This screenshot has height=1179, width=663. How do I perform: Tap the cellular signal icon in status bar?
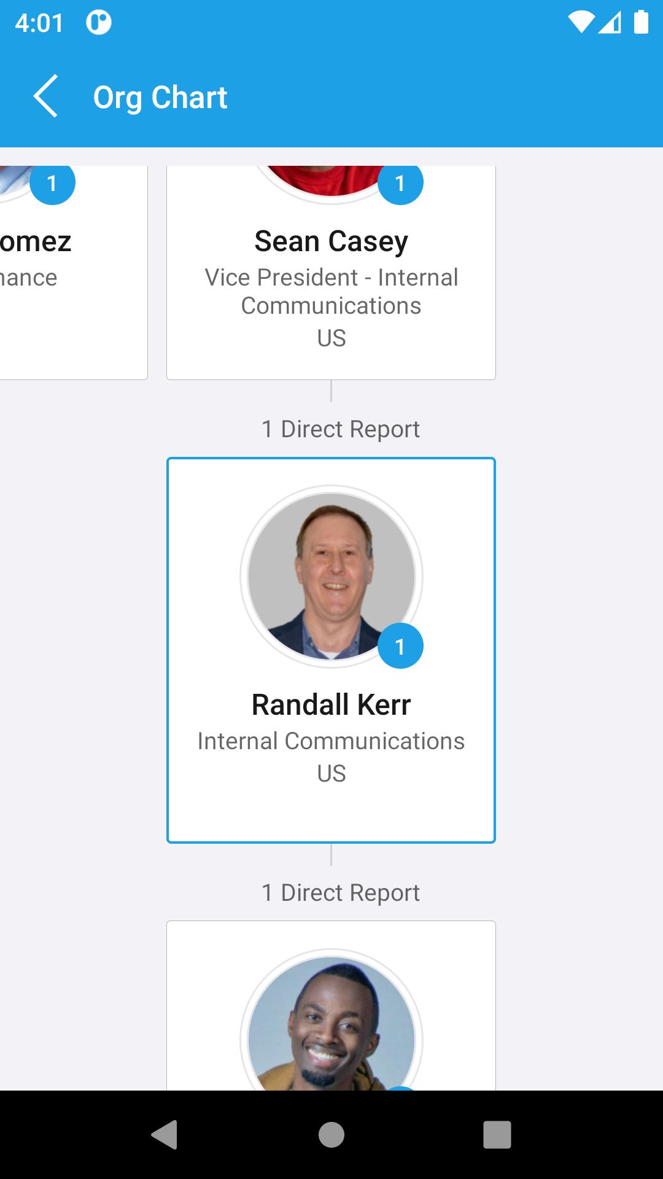pyautogui.click(x=610, y=23)
